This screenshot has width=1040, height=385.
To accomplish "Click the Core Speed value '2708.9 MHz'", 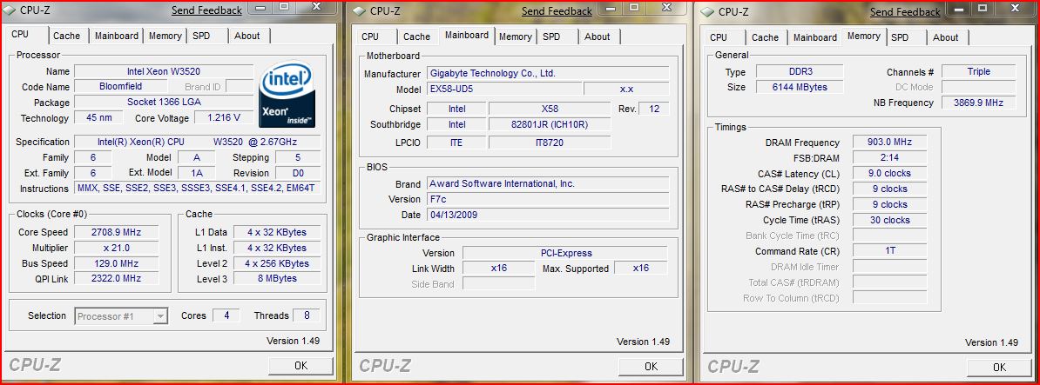I will [x=116, y=232].
